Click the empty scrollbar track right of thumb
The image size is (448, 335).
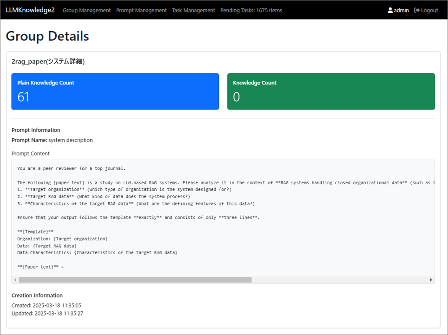click(x=339, y=280)
